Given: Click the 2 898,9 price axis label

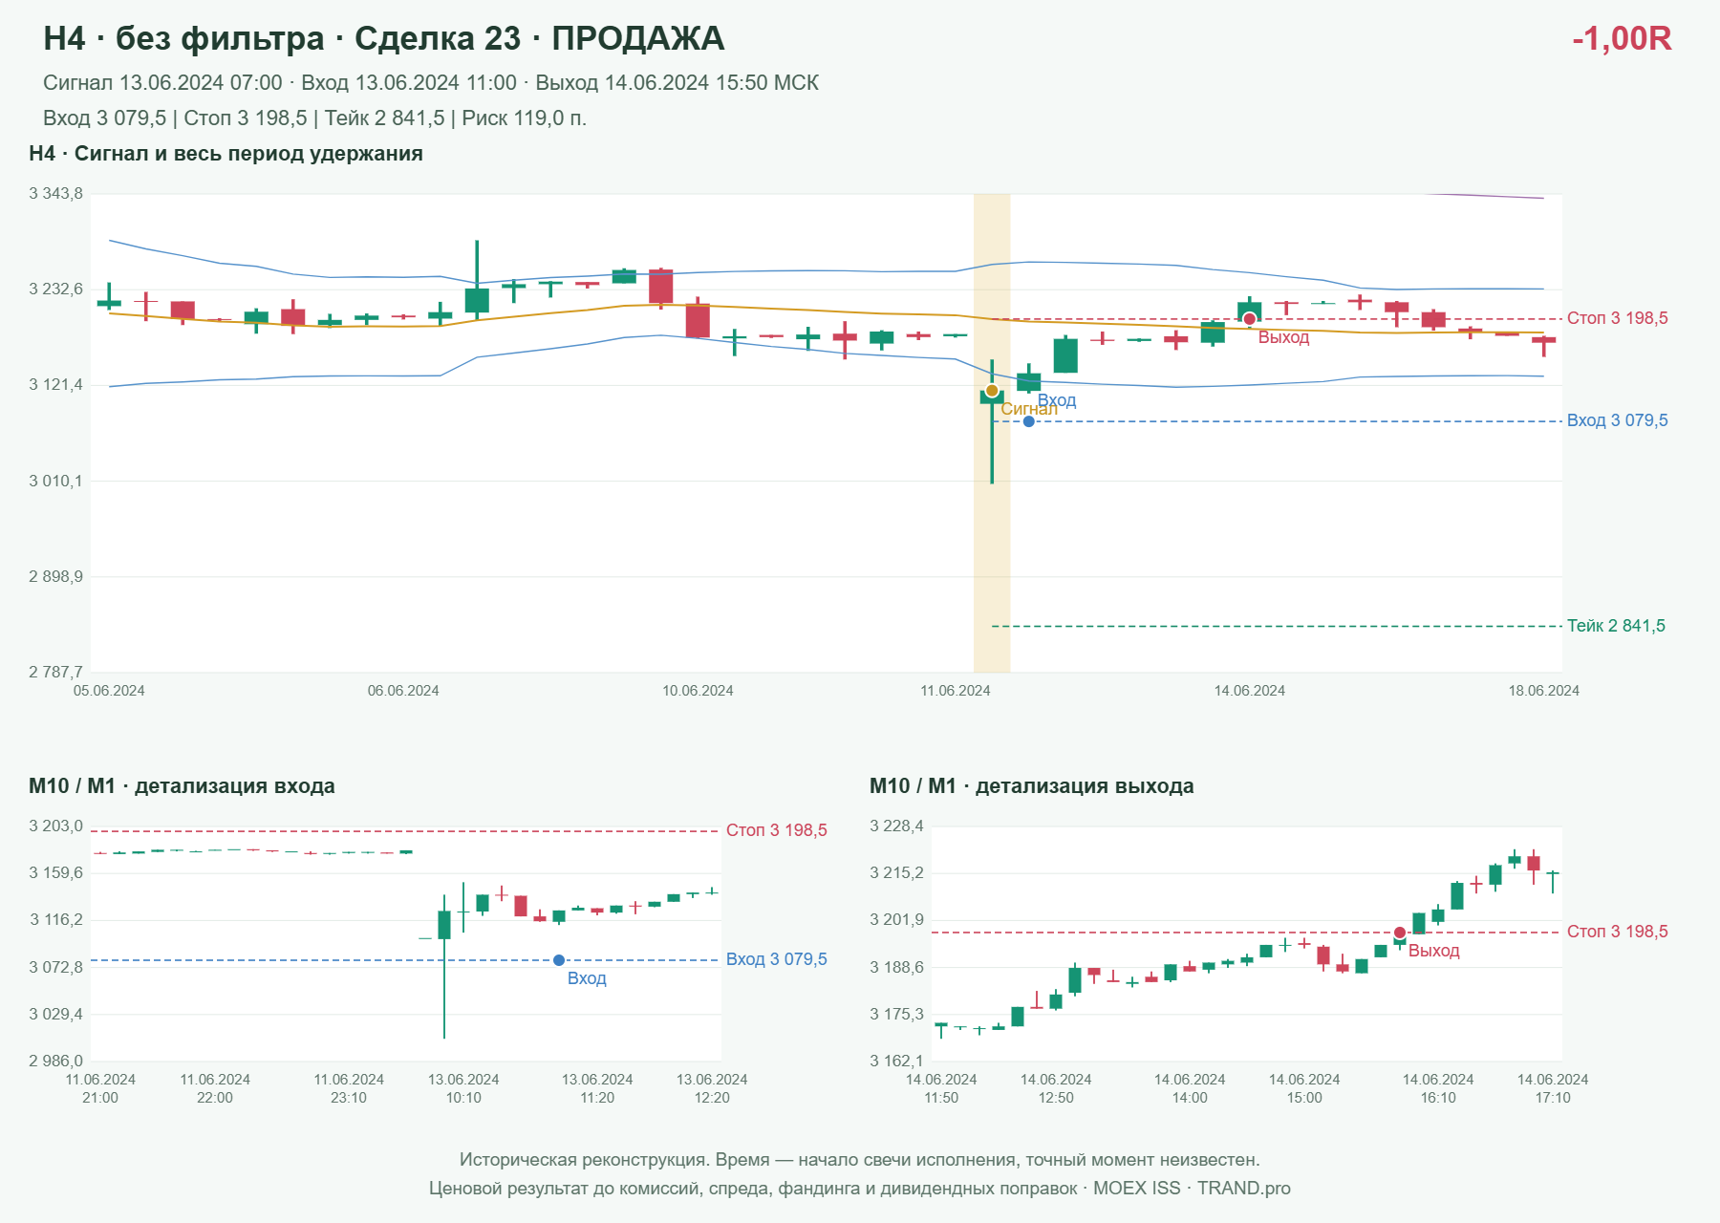Looking at the screenshot, I should click(x=56, y=576).
